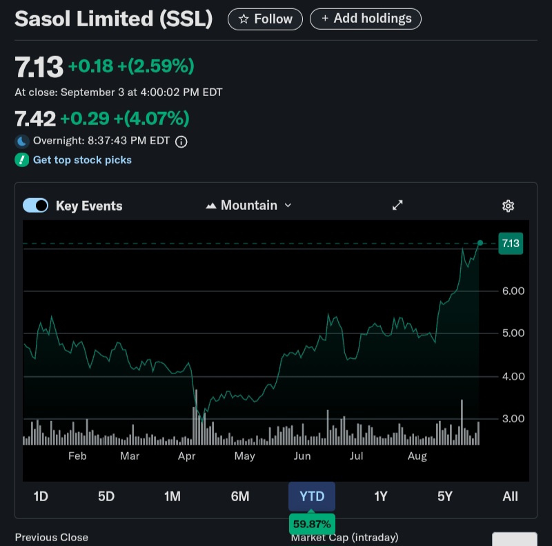
Task: Toggle the Key Events switch
Action: [x=35, y=206]
